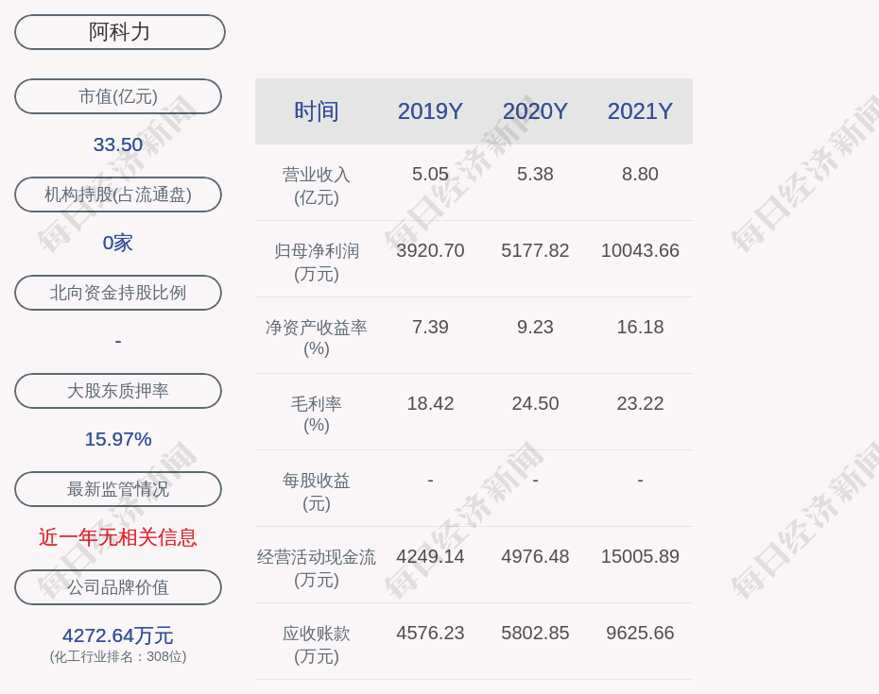Viewport: 879px width, 694px height.
Task: Click cash flow value 4976.48
Action: coord(535,556)
